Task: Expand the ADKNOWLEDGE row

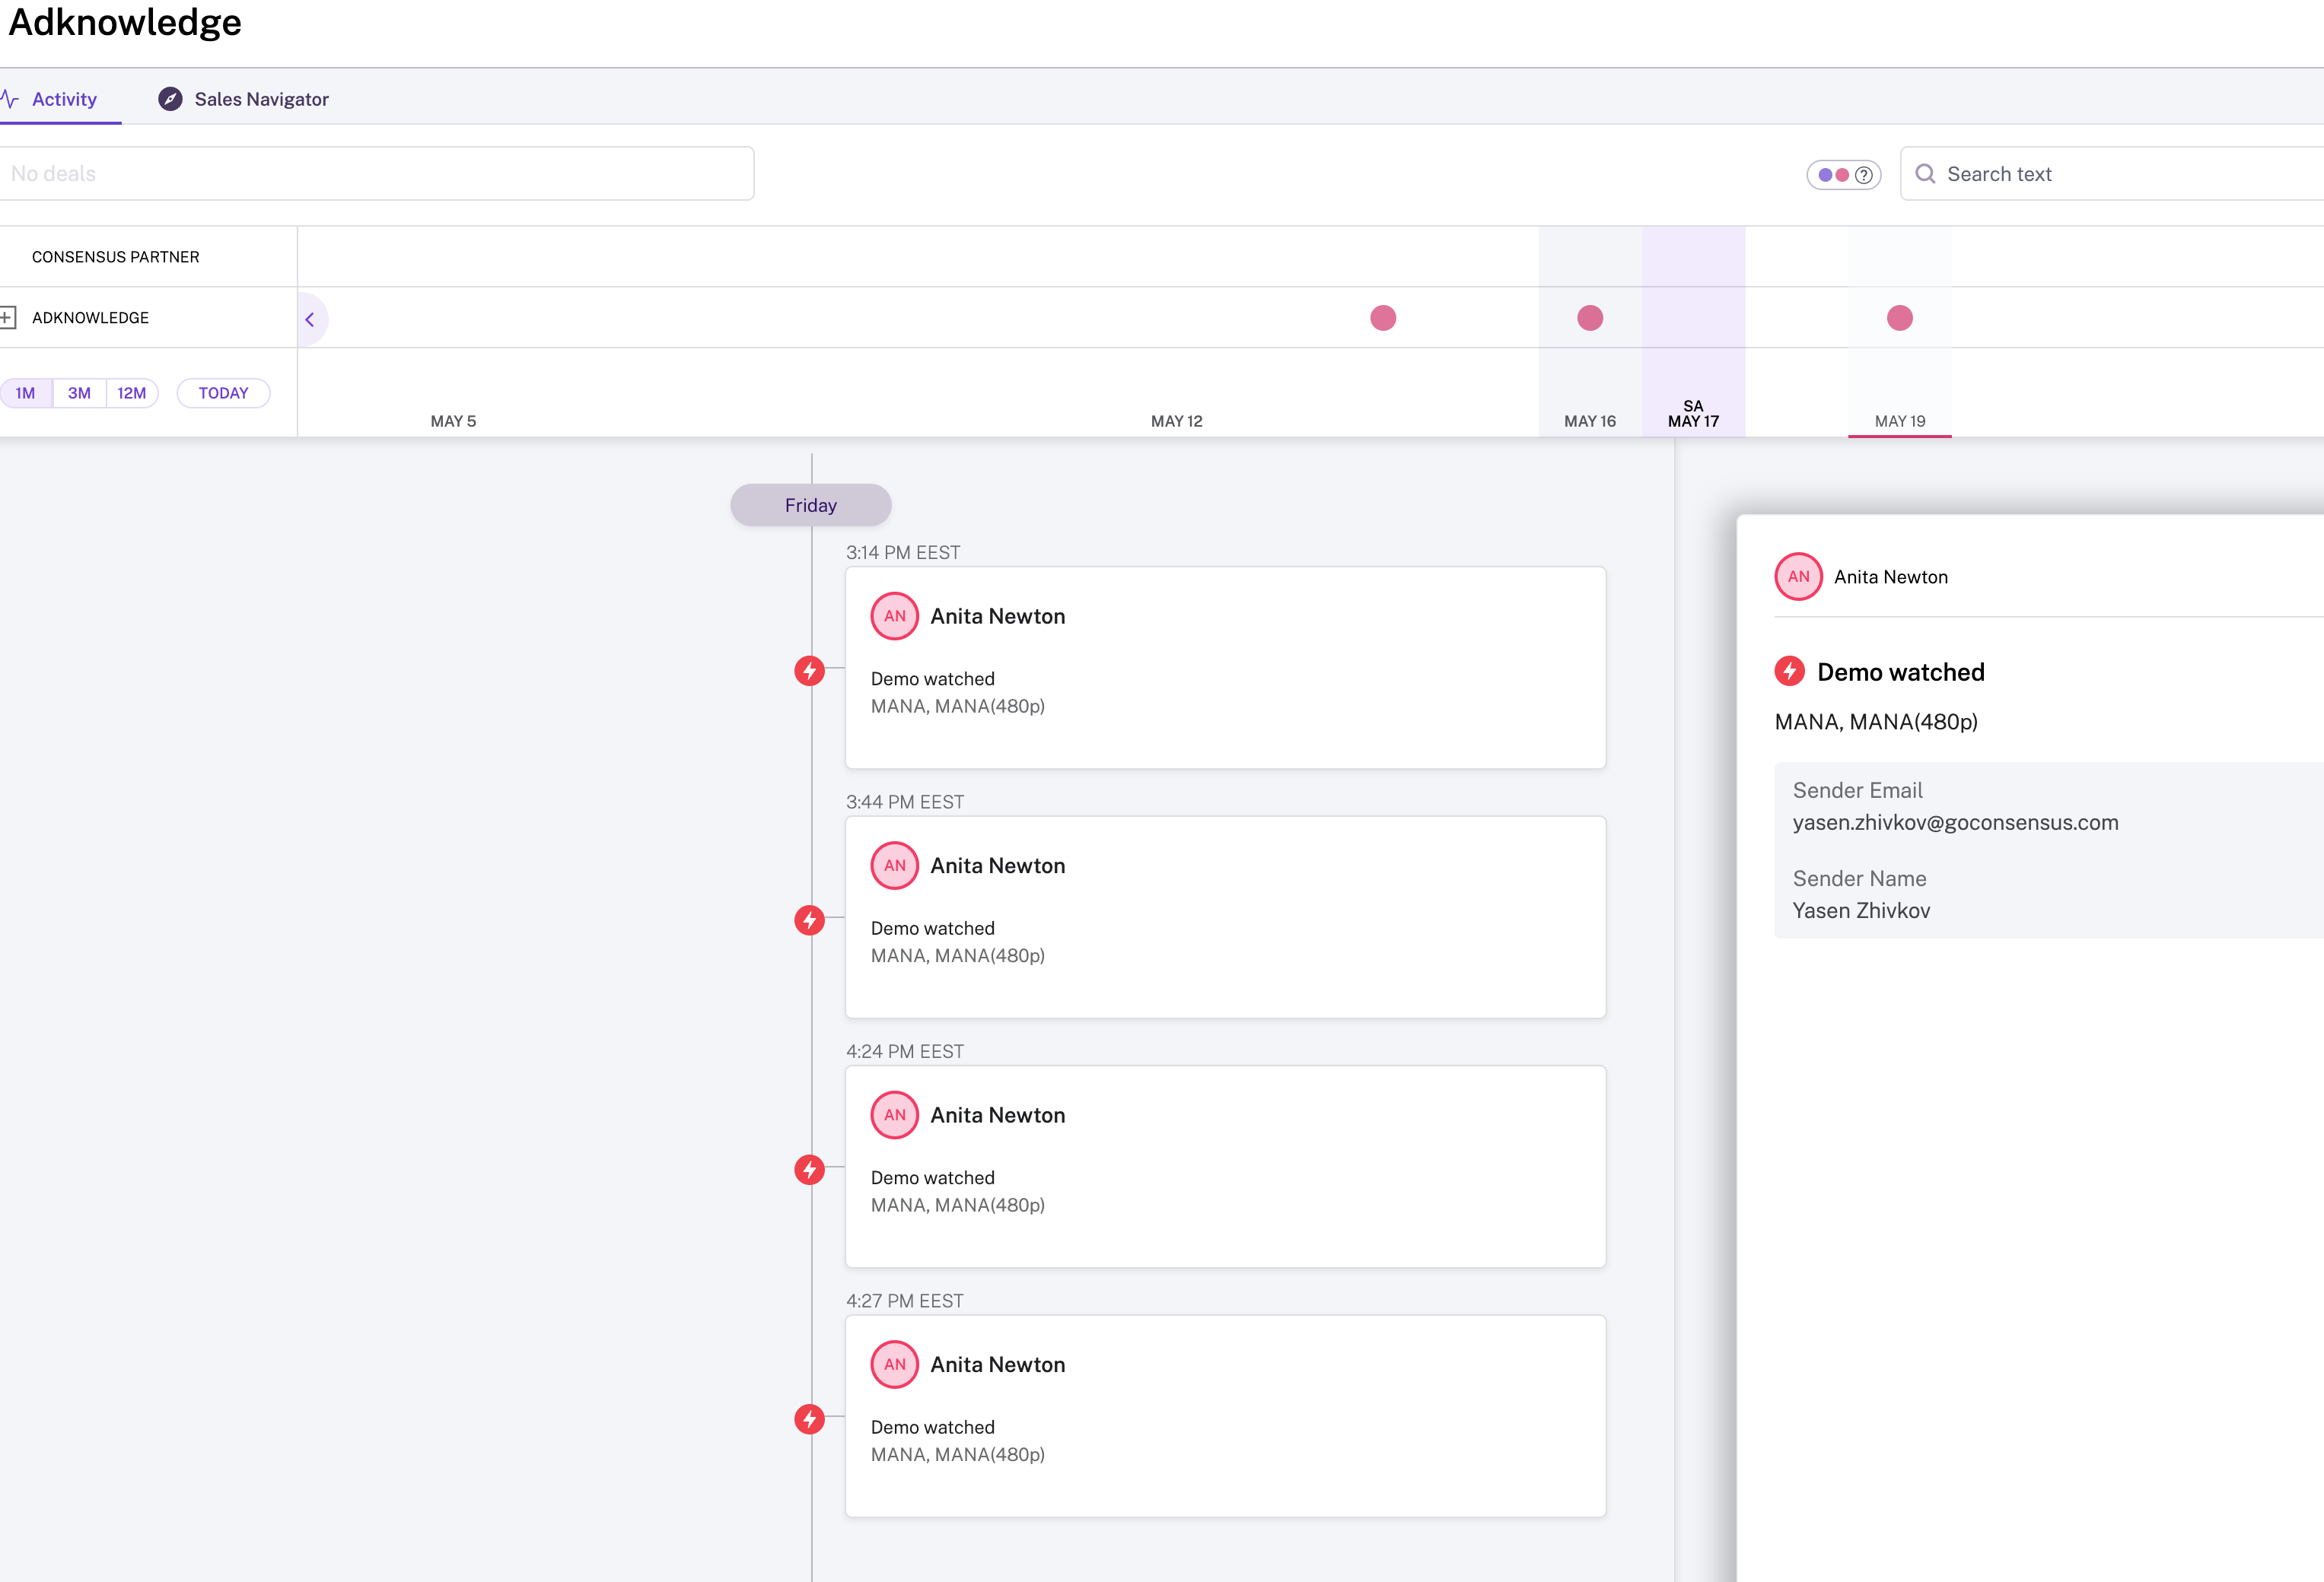Action: 8,318
